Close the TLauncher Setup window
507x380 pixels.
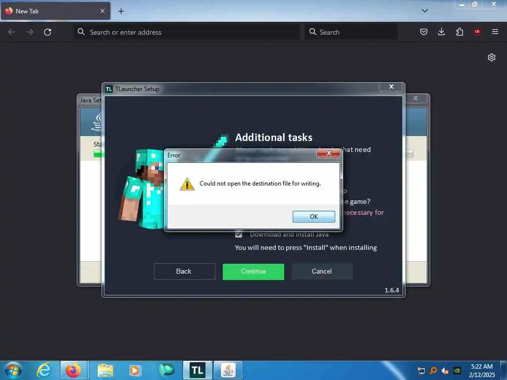pos(391,87)
